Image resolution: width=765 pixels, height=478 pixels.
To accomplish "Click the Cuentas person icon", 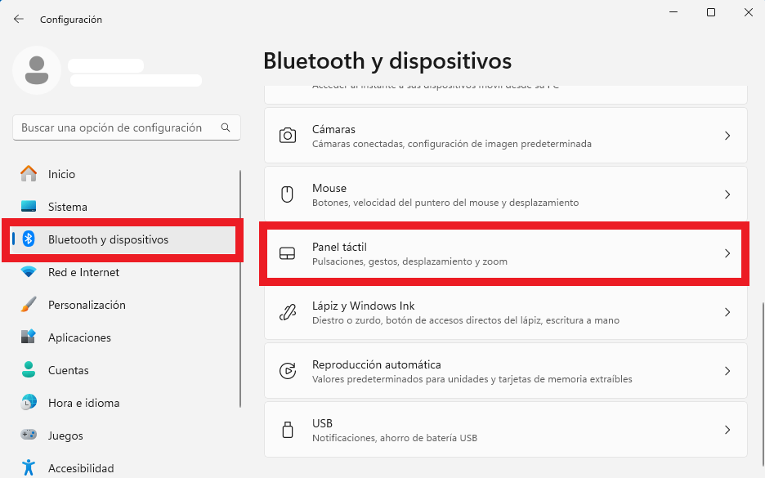I will pyautogui.click(x=29, y=369).
